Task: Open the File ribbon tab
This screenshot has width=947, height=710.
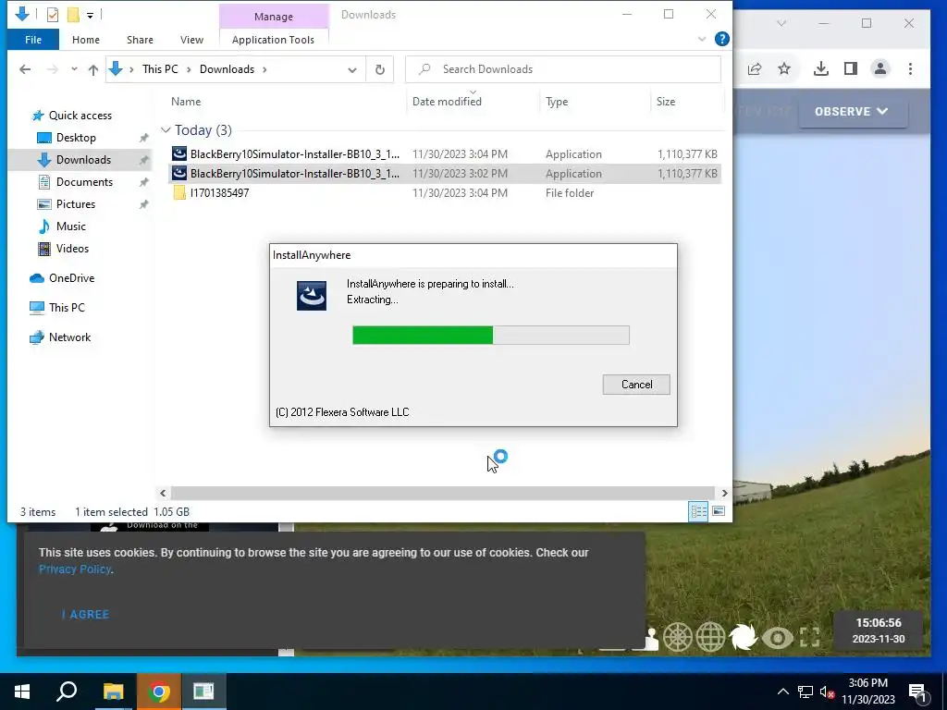Action: [x=33, y=40]
